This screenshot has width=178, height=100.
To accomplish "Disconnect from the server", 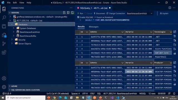I will point(99,13).
